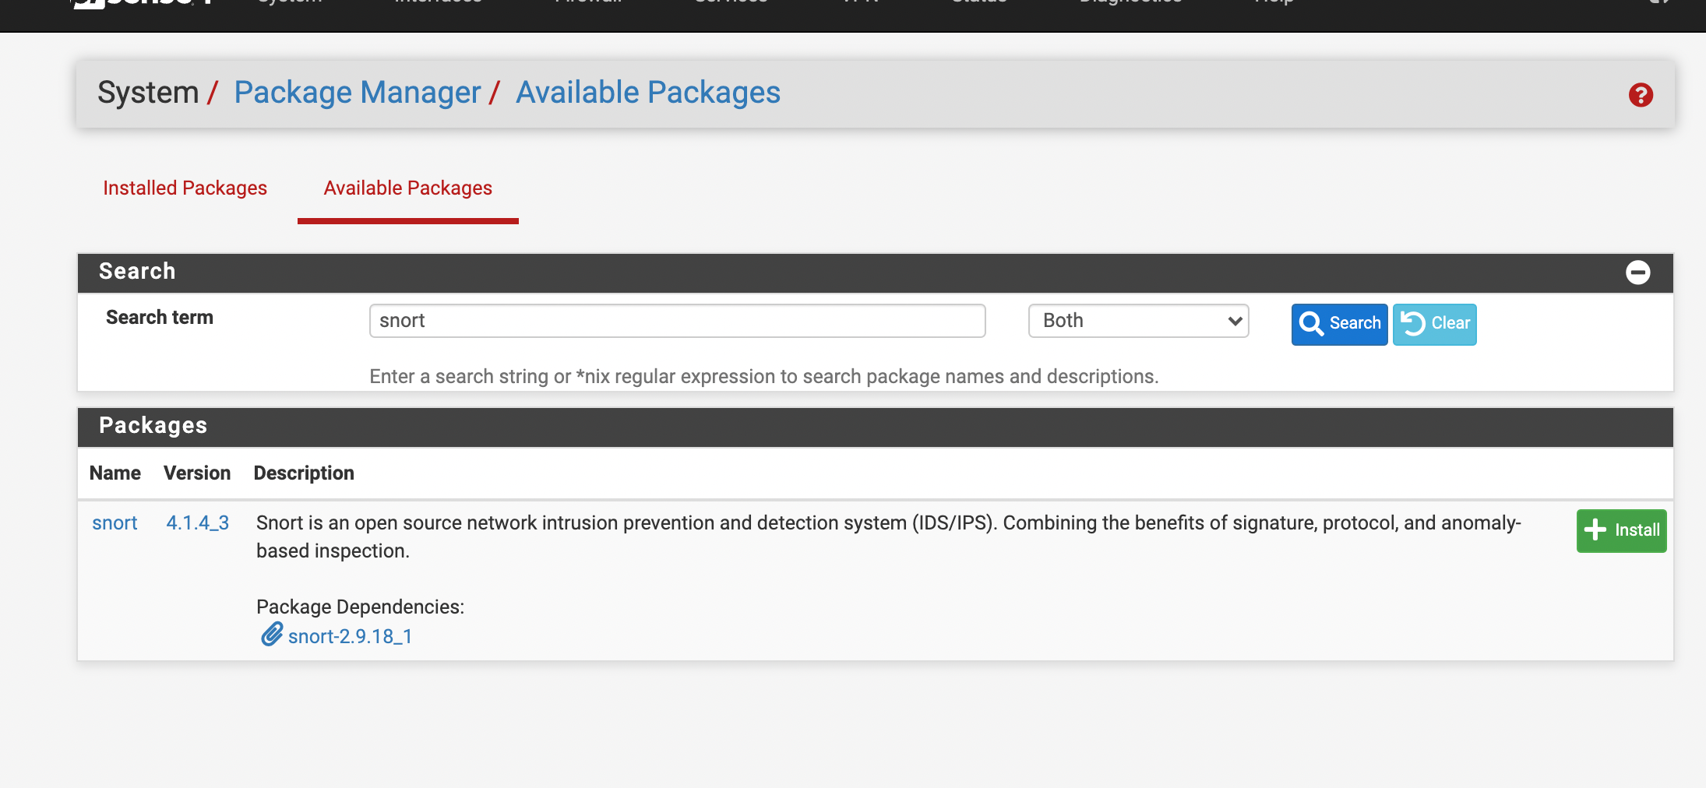
Task: Open Available Packages breadcrumb link
Action: tap(647, 93)
